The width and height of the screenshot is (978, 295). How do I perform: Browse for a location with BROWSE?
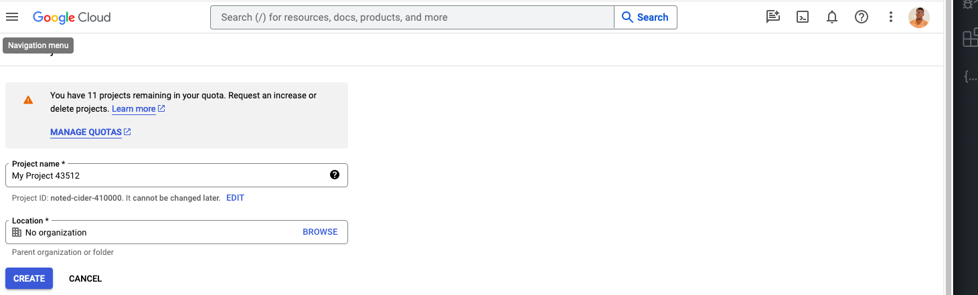point(320,232)
